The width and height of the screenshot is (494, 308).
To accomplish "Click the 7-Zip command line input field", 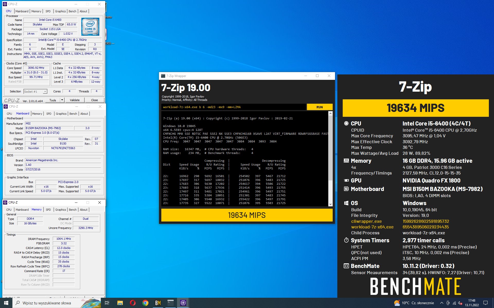I will tap(233, 107).
